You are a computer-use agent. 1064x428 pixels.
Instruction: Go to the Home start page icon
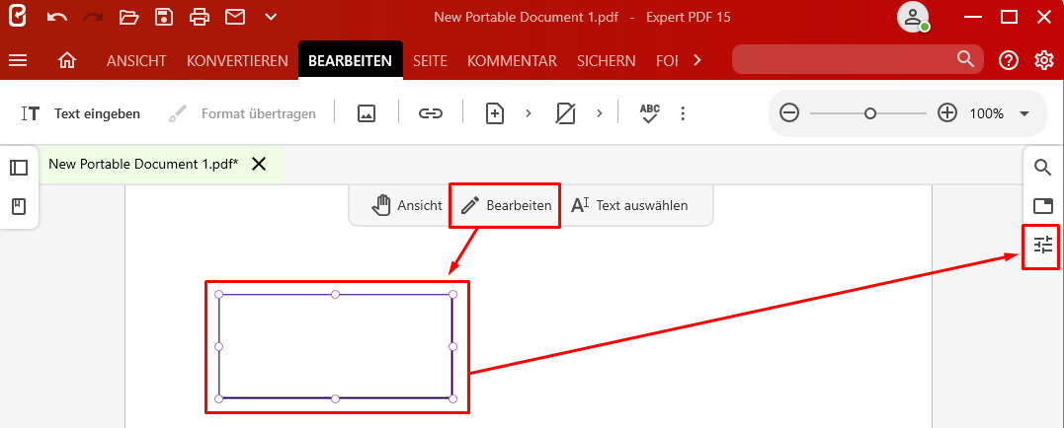(x=66, y=60)
